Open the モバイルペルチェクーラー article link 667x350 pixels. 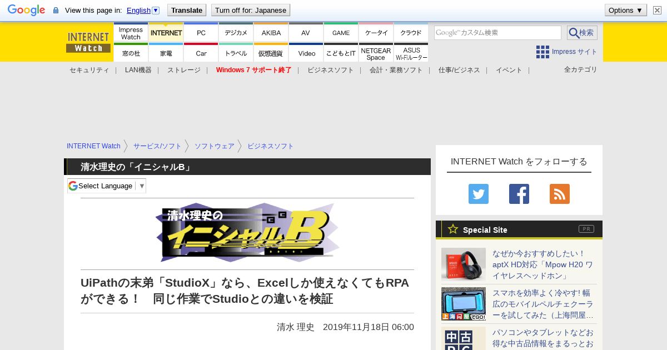[x=542, y=304]
